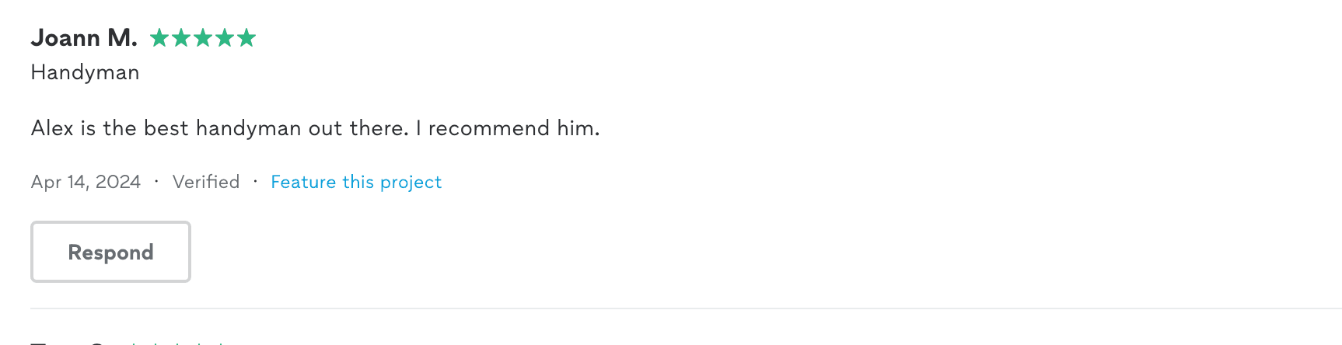
Task: Click the fourth green rating star
Action: tap(225, 37)
